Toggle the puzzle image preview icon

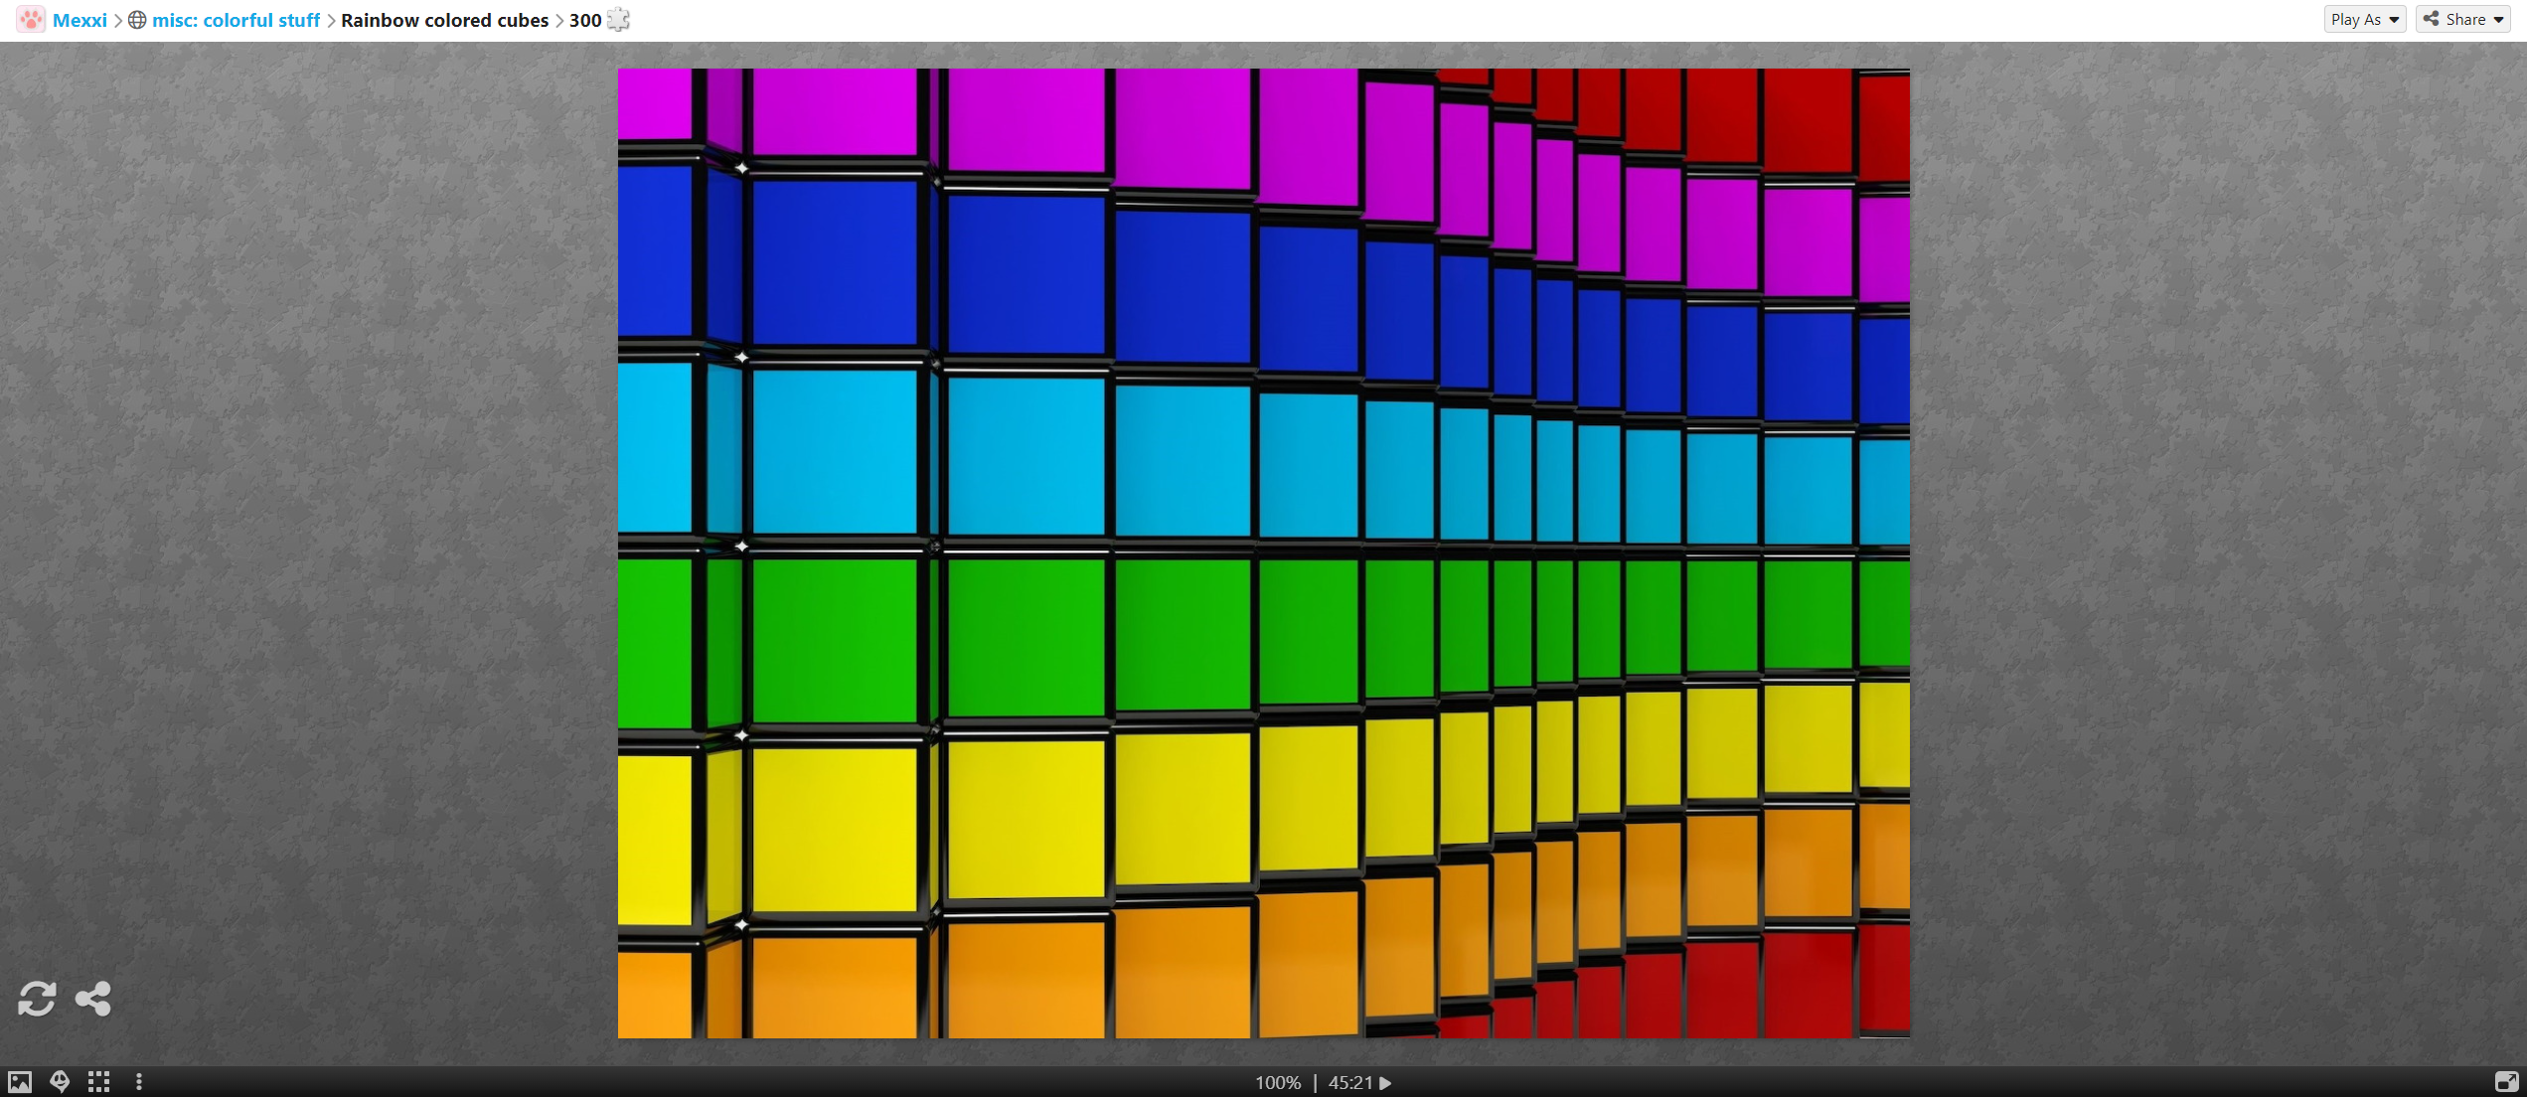tap(20, 1081)
